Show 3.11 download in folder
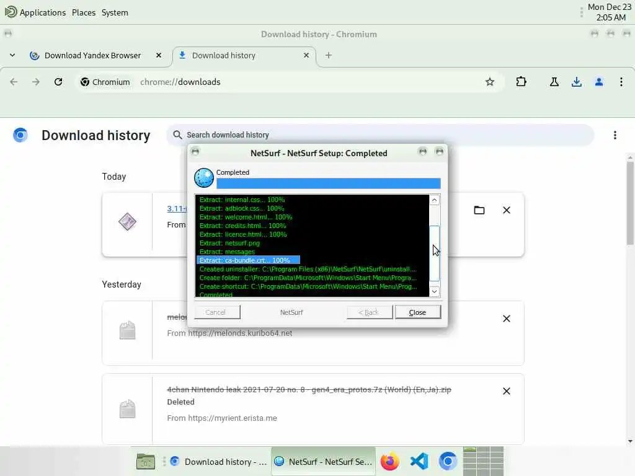 coord(479,210)
